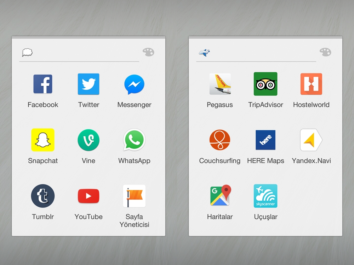
Task: Select the Hostelworld label text
Action: point(311,105)
